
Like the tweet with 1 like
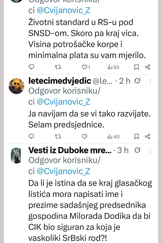pyautogui.click(x=86, y=67)
